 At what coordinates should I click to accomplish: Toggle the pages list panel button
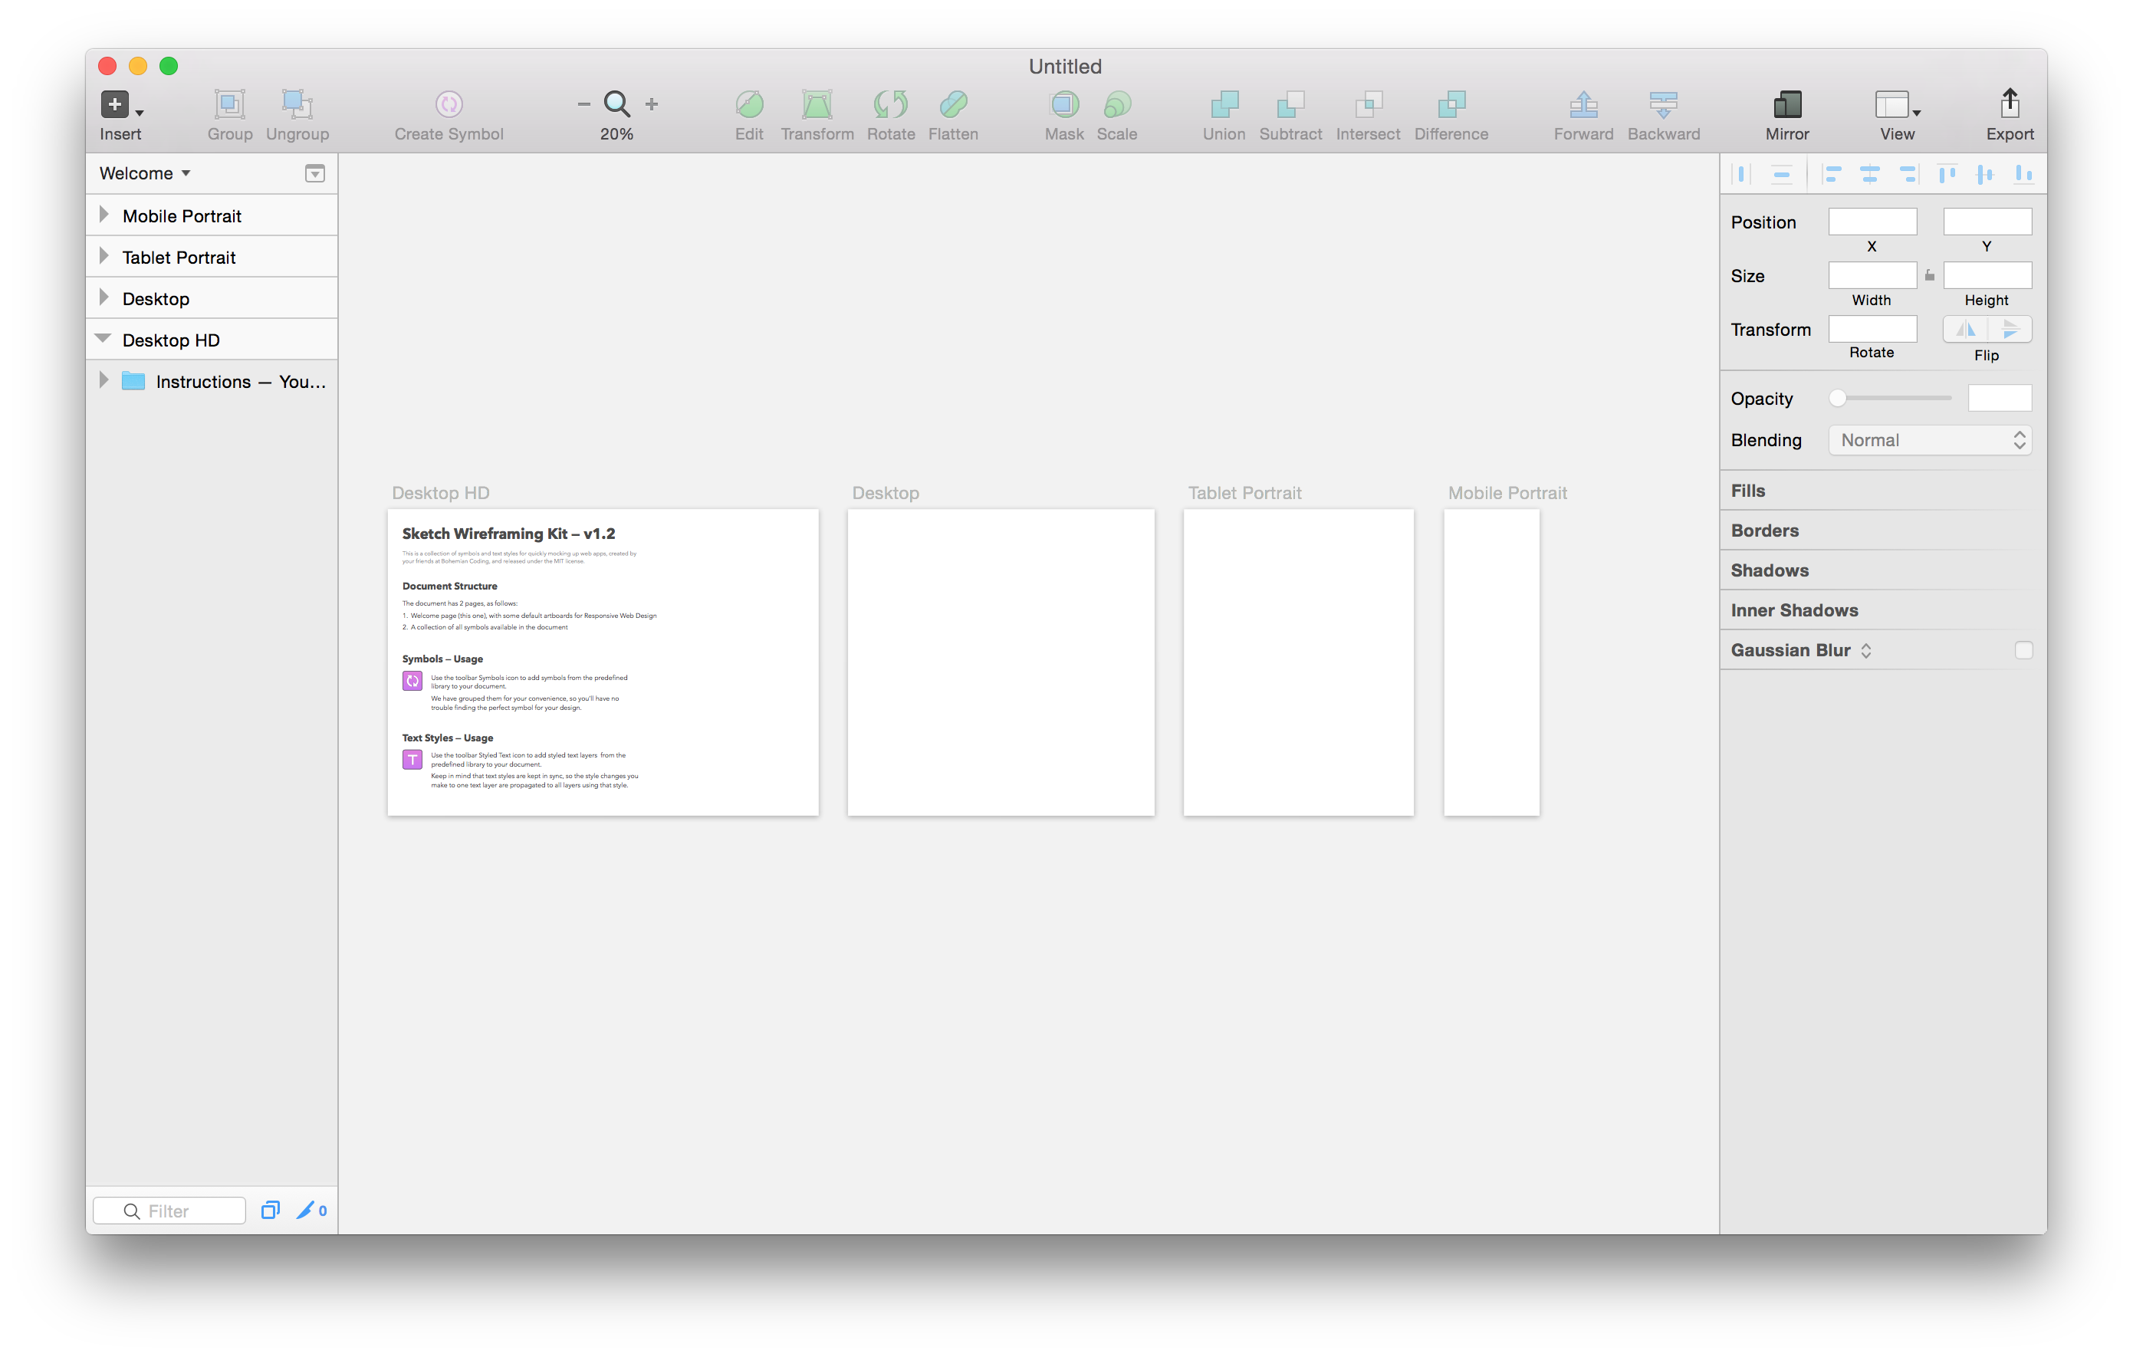coord(314,173)
